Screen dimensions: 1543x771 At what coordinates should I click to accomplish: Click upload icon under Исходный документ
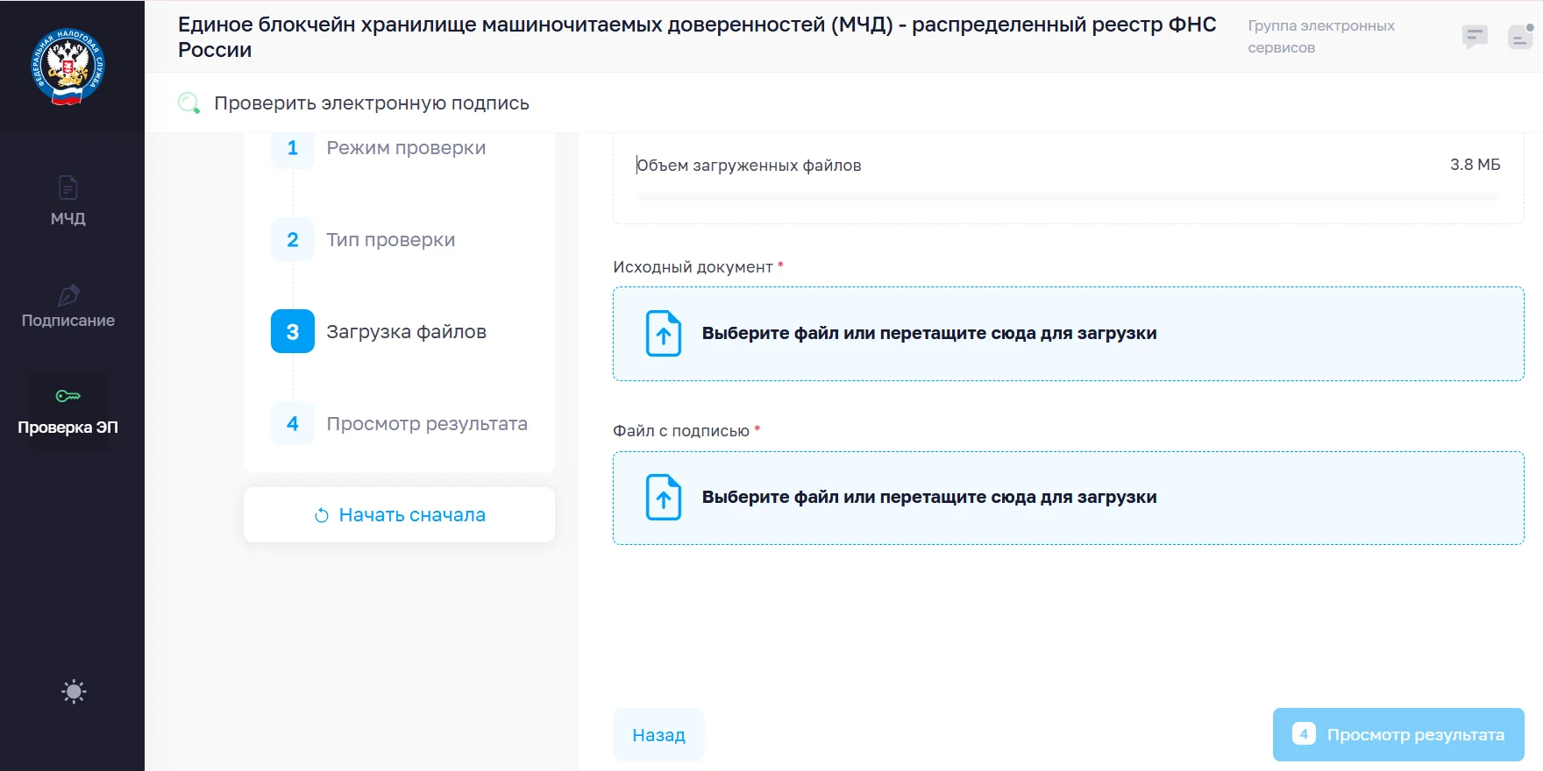[x=664, y=334]
